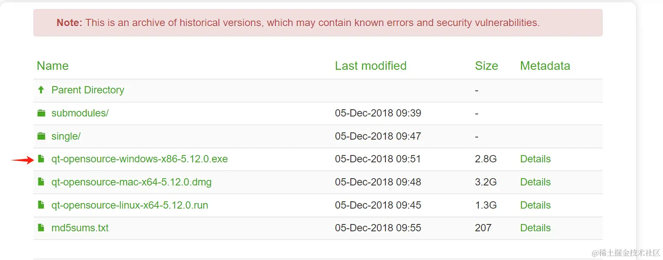
Task: Download qt-opensource-mac-x64-5.12.0.dmg
Action: click(x=131, y=182)
